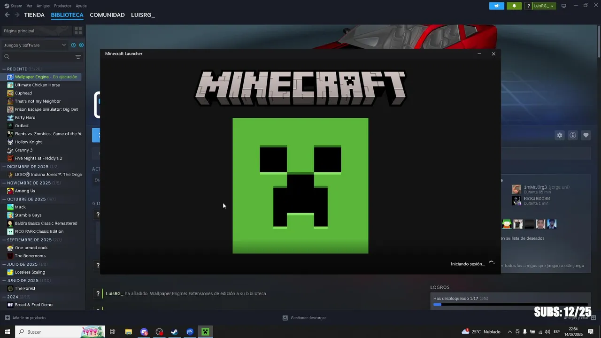Click Añadir un producto
Image resolution: width=601 pixels, height=338 pixels.
25,318
